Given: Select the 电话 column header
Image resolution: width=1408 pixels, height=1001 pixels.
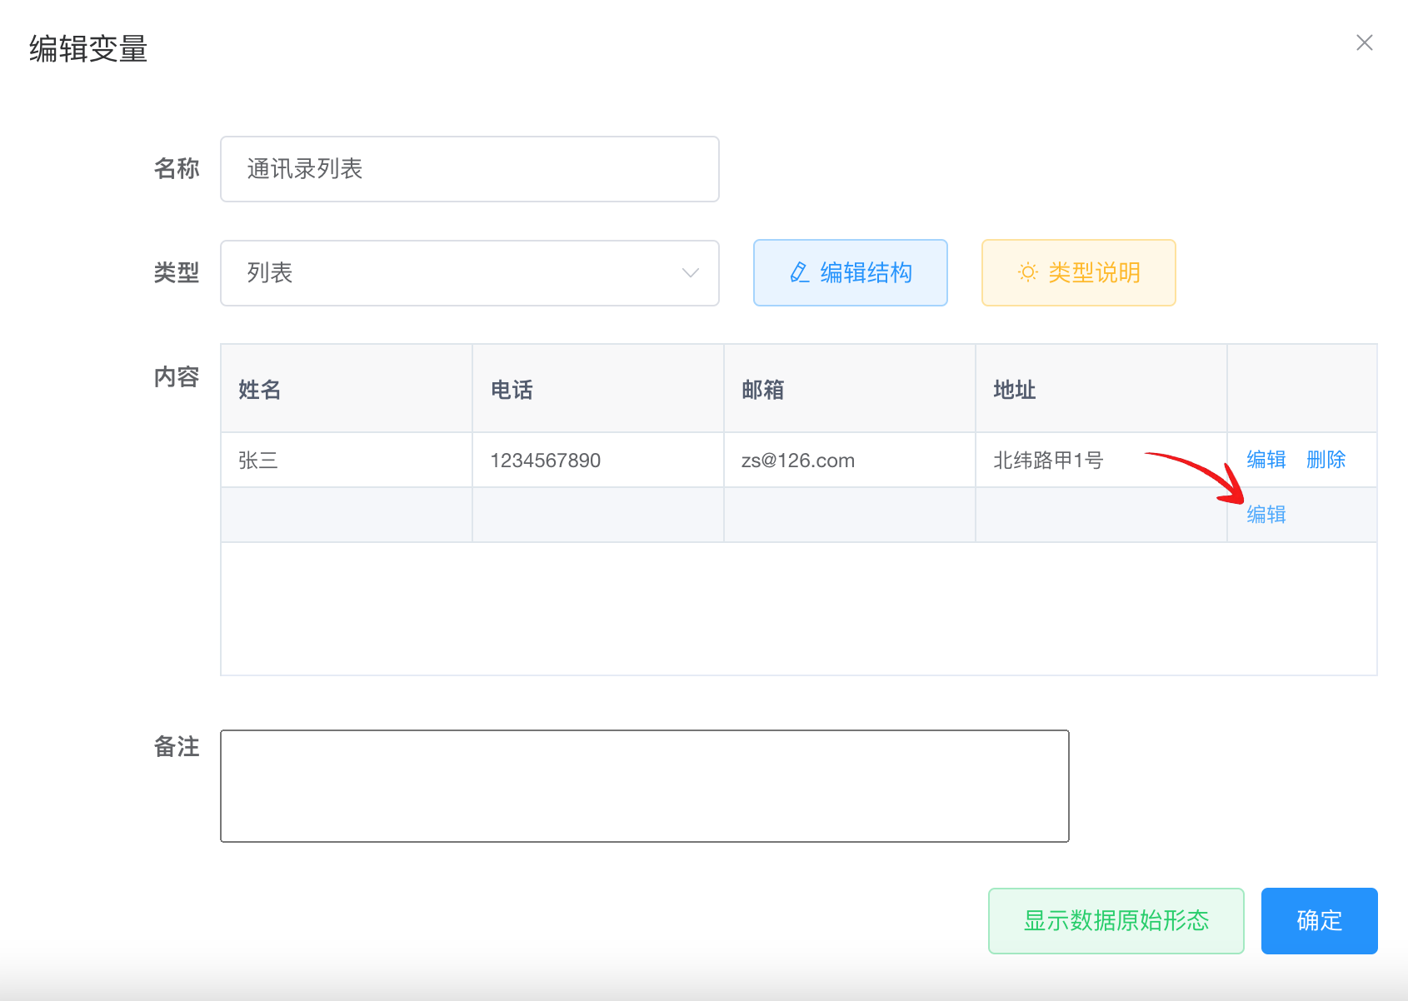Looking at the screenshot, I should (598, 389).
